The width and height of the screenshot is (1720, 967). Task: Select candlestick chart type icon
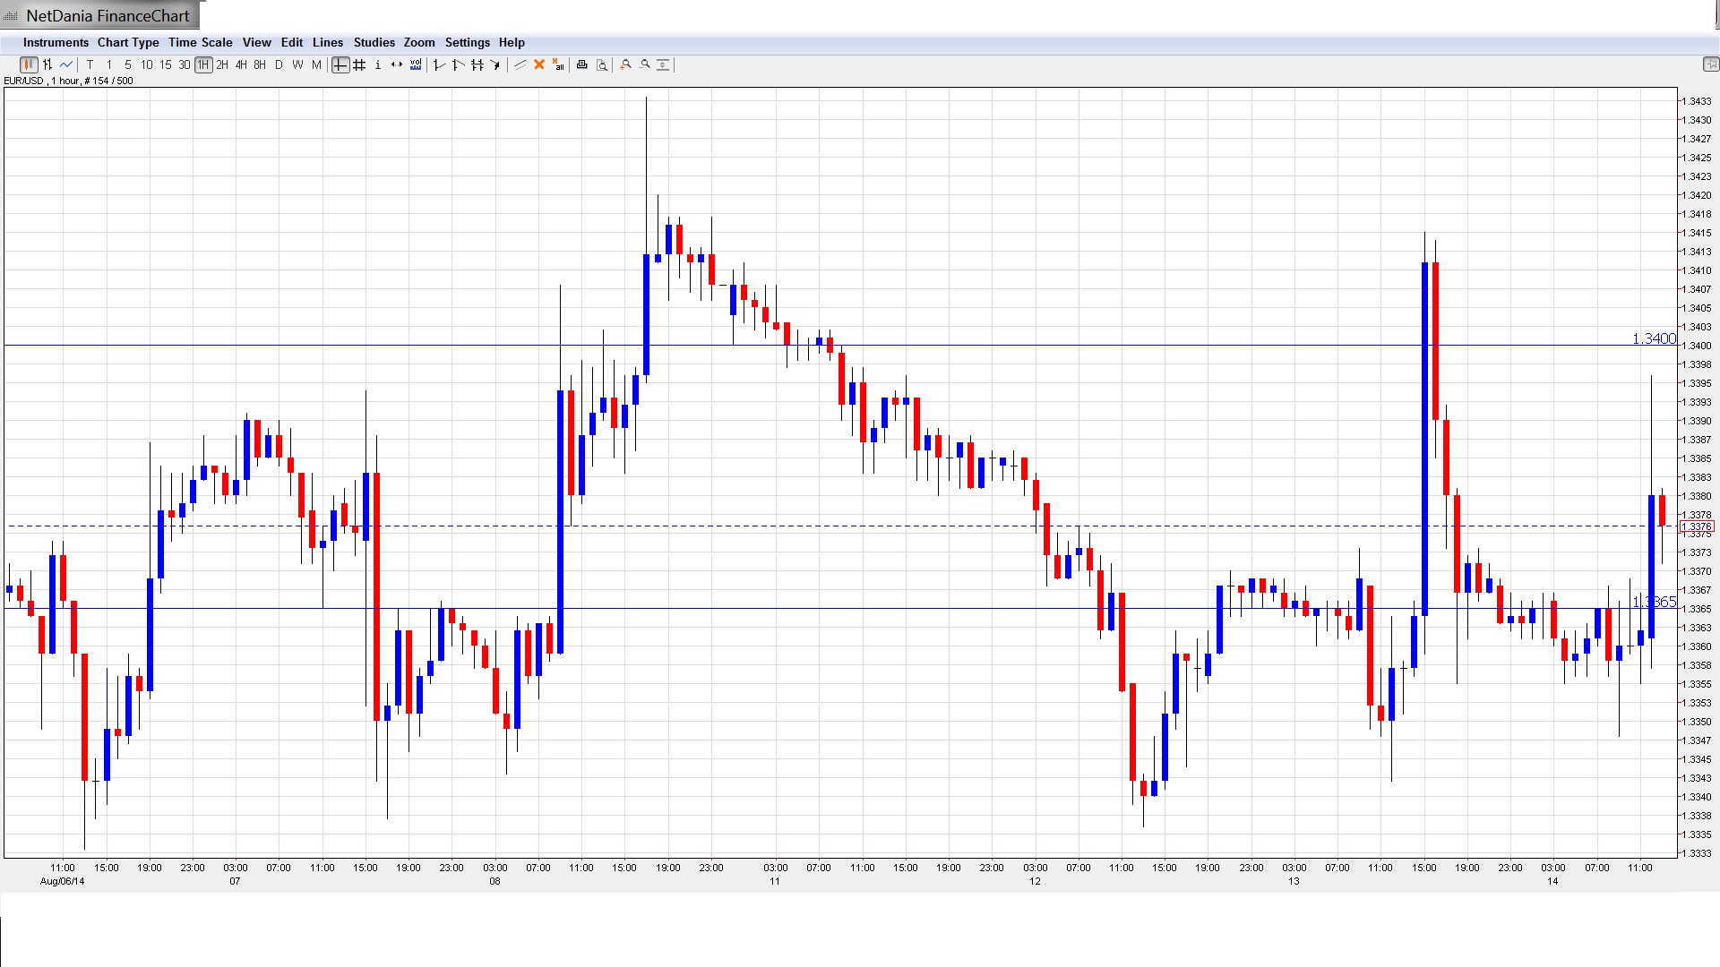click(x=29, y=64)
